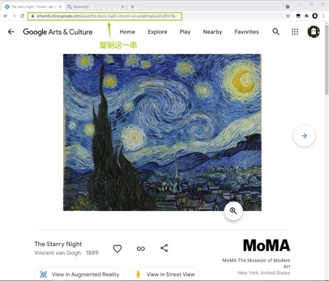Screen dimensions: 329x281
Task: Click the back arrow beside Google Arts & Culture
Action: point(11,32)
